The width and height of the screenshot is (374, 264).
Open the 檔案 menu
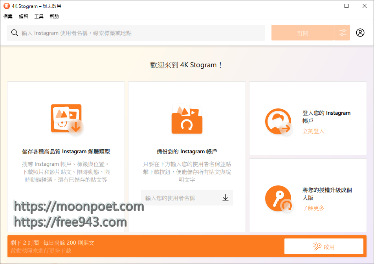pos(8,16)
